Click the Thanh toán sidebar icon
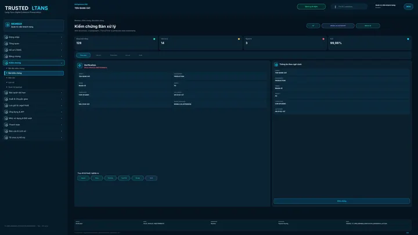The image size is (418, 235). pyautogui.click(x=6, y=125)
